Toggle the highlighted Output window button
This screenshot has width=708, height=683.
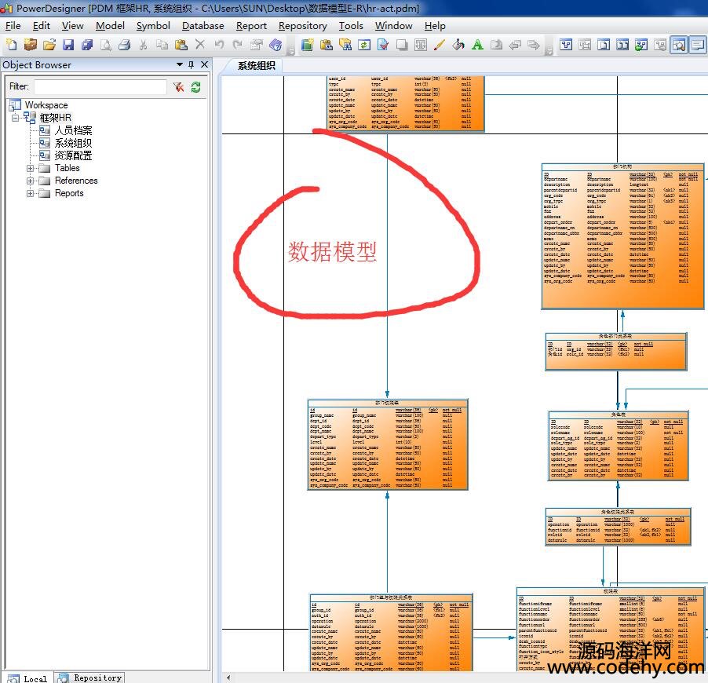(698, 45)
